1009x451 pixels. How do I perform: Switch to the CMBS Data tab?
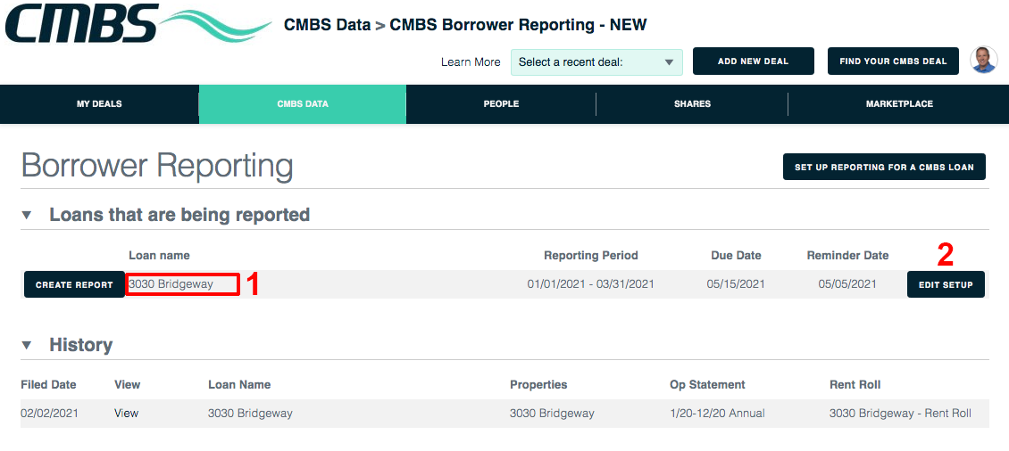pos(303,104)
